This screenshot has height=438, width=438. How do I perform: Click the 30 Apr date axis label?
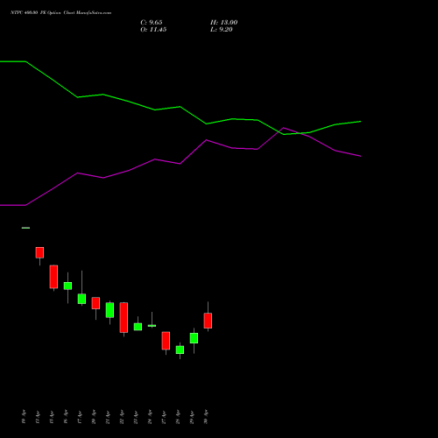point(206,417)
